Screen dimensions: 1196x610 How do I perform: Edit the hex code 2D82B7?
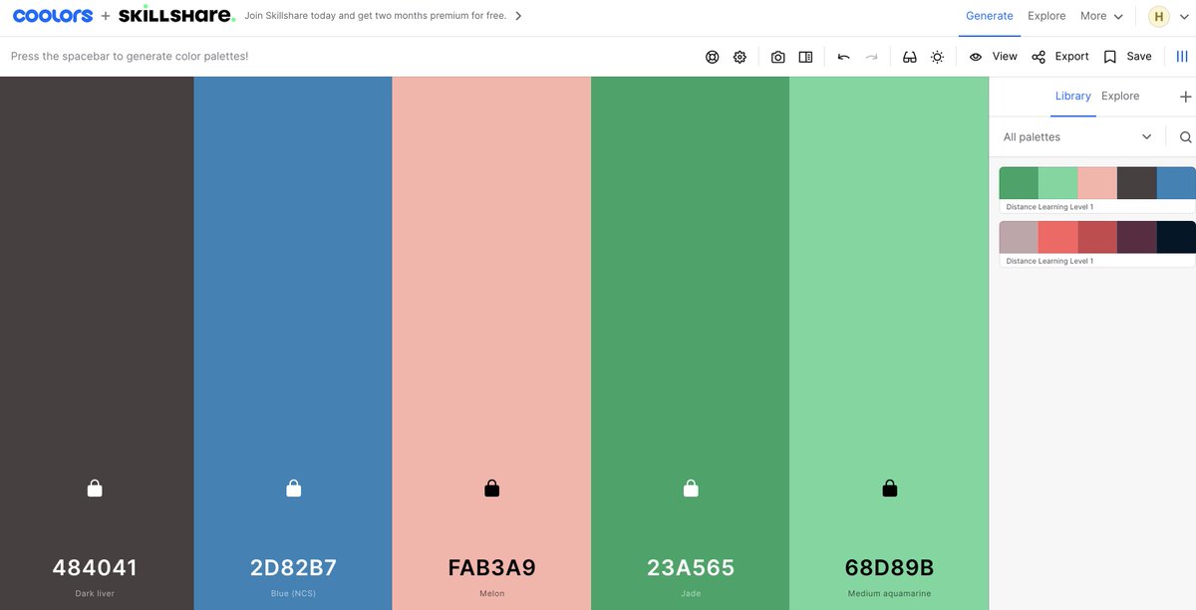pos(293,568)
